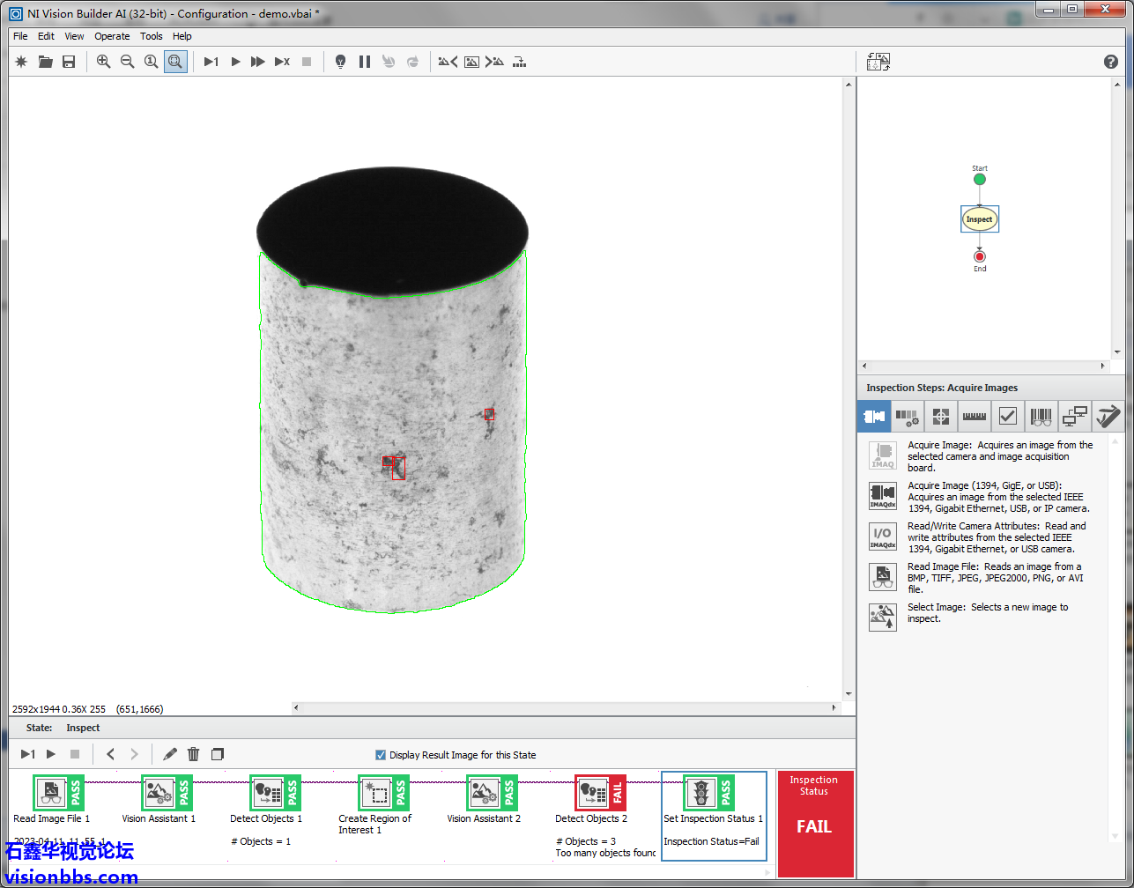Screen dimensions: 1134x888
Task: Switch to Communicate networked computers tab
Action: click(x=1075, y=416)
